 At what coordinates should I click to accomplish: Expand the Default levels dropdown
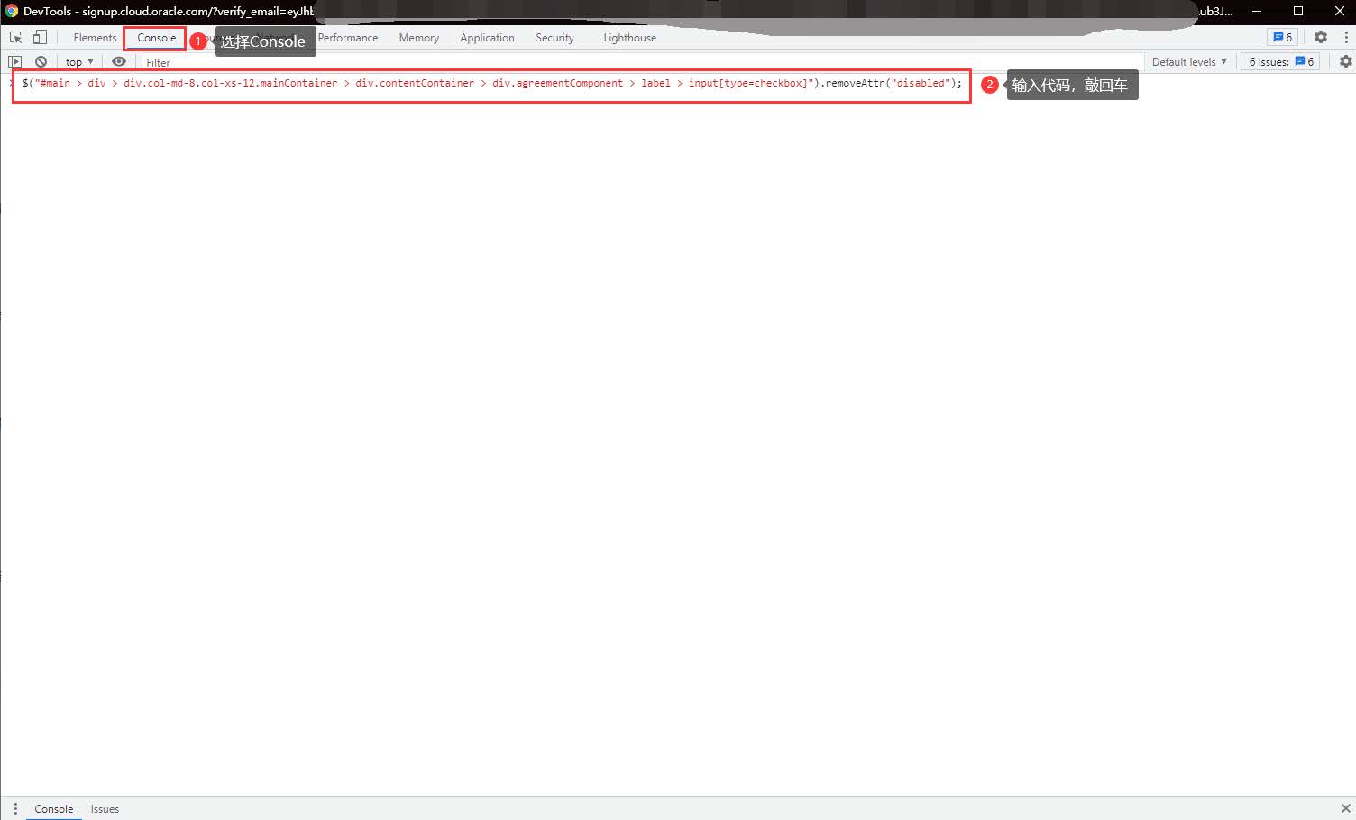pyautogui.click(x=1189, y=61)
